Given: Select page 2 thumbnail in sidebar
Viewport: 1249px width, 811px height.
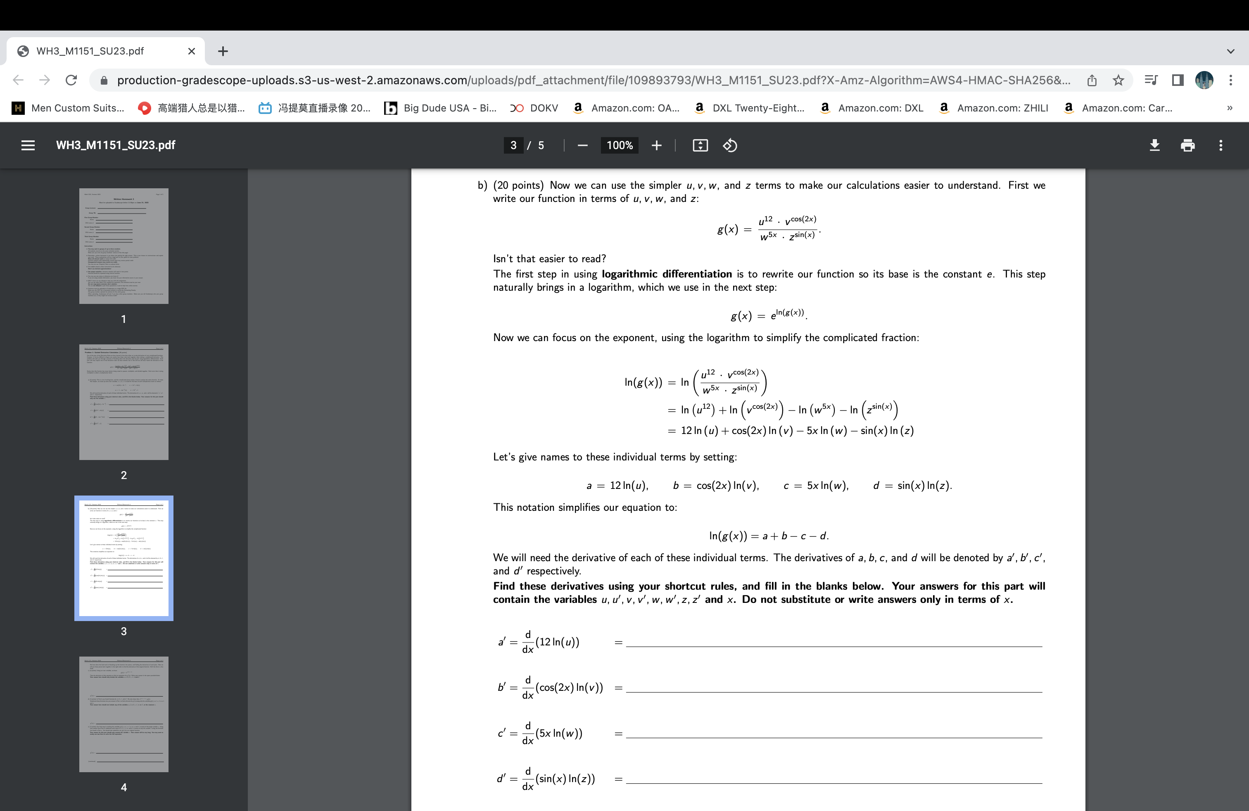Looking at the screenshot, I should point(123,402).
